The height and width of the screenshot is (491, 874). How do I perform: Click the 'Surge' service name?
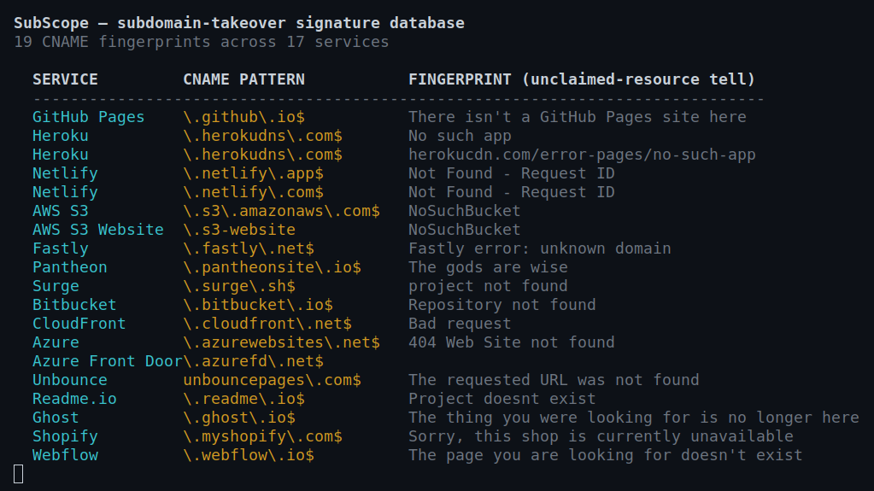click(56, 286)
